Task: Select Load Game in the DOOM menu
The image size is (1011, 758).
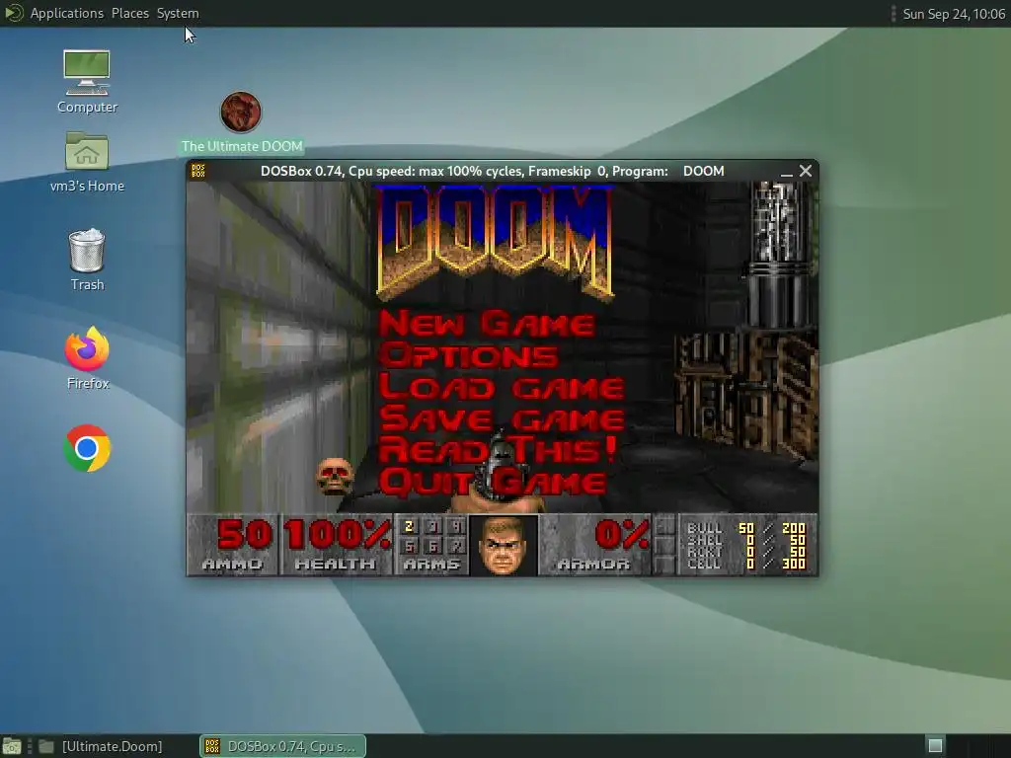Action: pos(502,387)
